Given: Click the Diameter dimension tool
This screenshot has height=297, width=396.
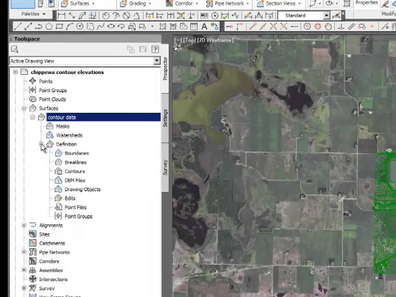Looking at the screenshot, I should (x=126, y=16).
